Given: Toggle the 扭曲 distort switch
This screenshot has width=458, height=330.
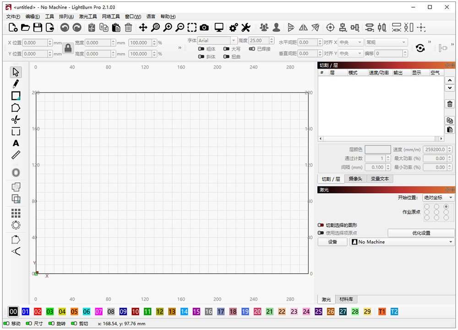Looking at the screenshot, I should (226, 57).
